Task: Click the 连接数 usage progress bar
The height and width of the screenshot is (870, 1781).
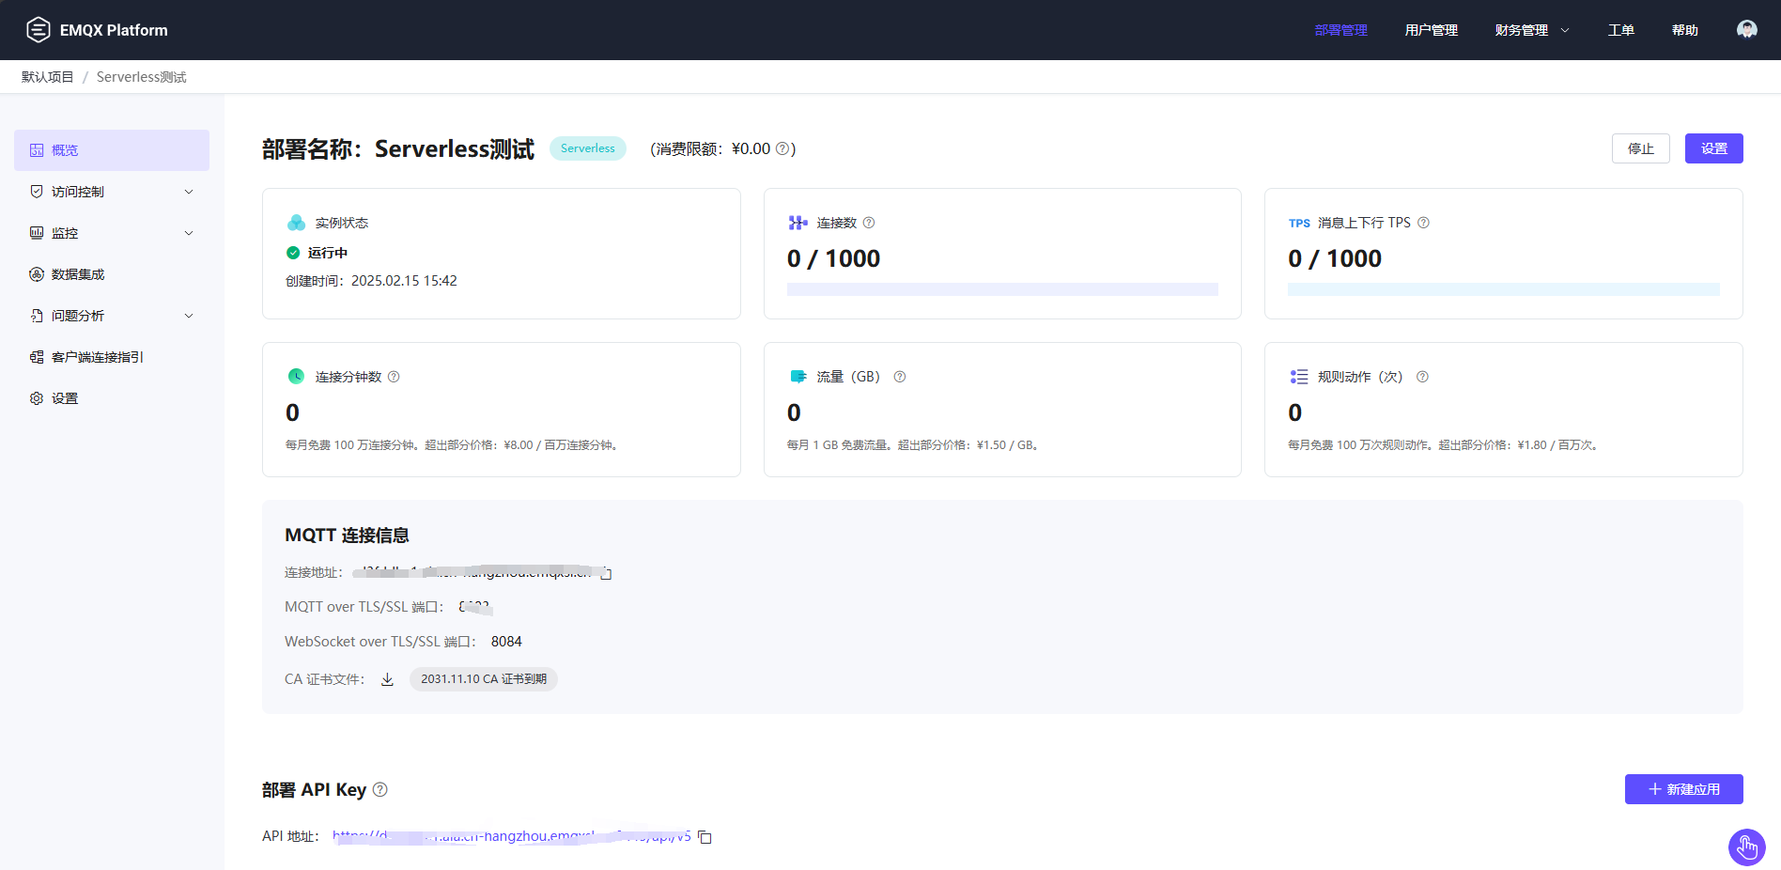Action: pos(1002,289)
